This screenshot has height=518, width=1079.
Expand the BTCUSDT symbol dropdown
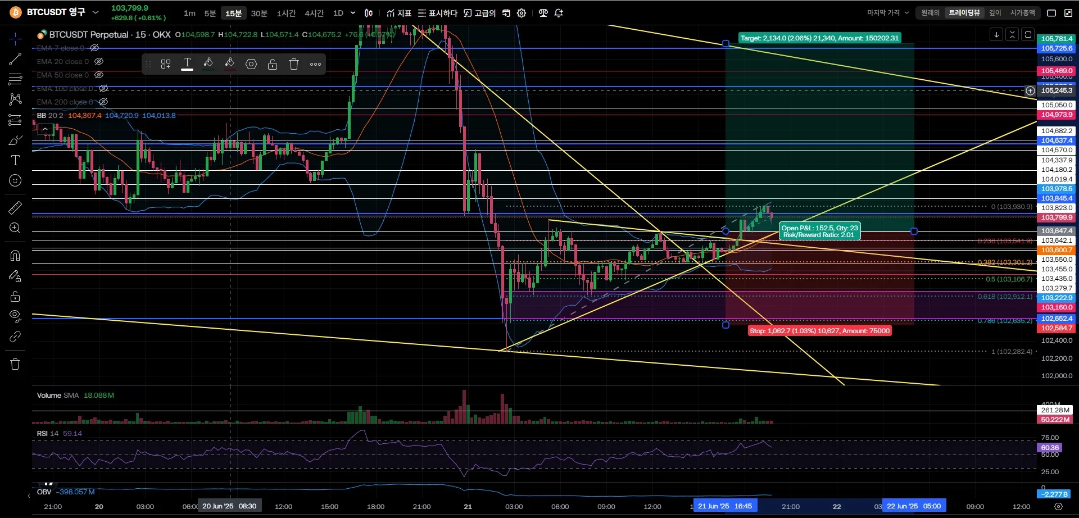click(96, 12)
